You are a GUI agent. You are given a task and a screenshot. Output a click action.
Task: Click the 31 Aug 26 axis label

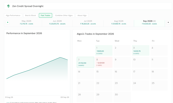coord(9,97)
